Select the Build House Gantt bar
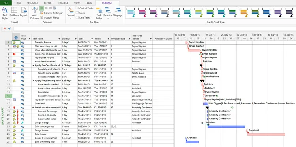Viewport: 296px width, 147px height. (266, 134)
